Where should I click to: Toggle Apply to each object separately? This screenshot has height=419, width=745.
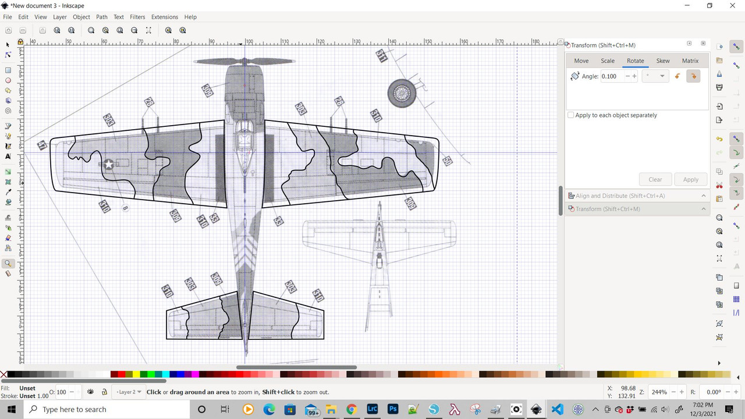point(570,115)
